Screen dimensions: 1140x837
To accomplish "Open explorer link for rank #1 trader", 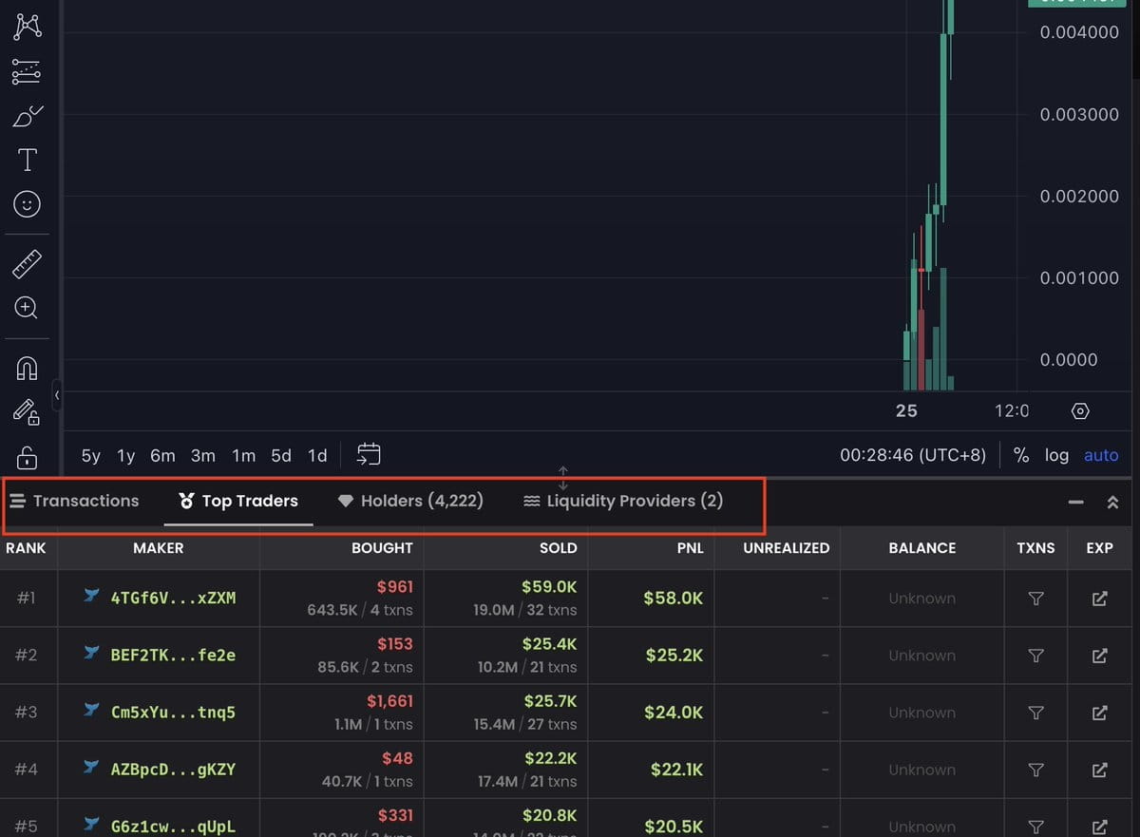I will click(1100, 599).
